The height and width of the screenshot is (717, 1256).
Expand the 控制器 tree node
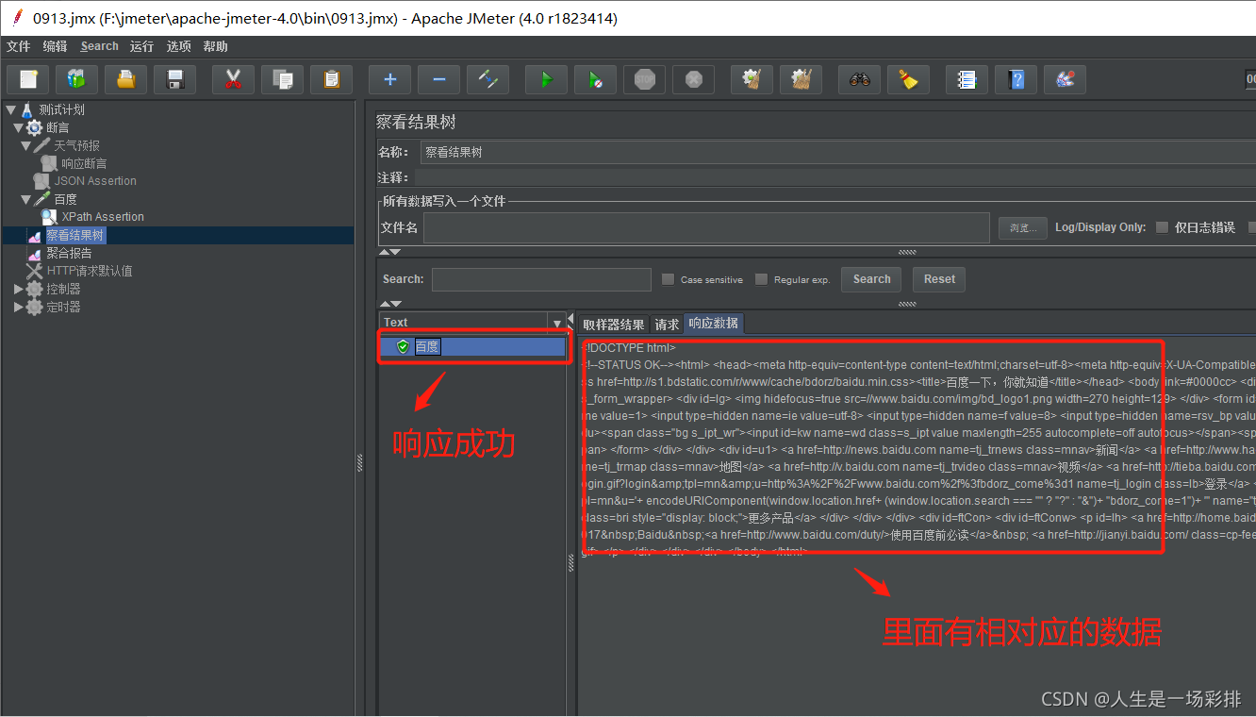click(18, 289)
